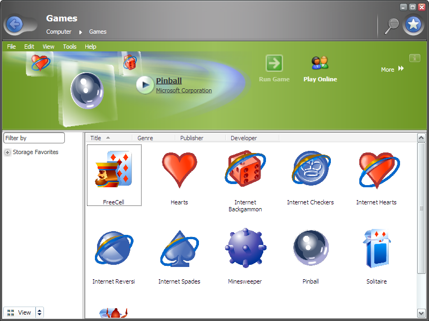Open the Help menu
This screenshot has height=321, width=429.
(x=90, y=47)
